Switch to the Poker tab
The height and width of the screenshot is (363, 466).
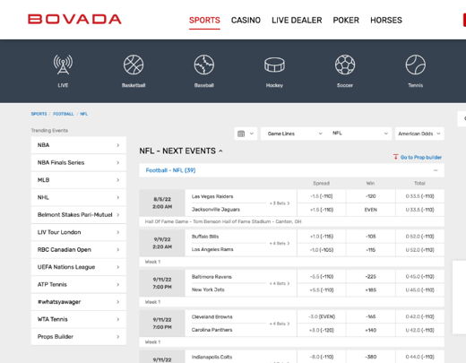pos(346,20)
